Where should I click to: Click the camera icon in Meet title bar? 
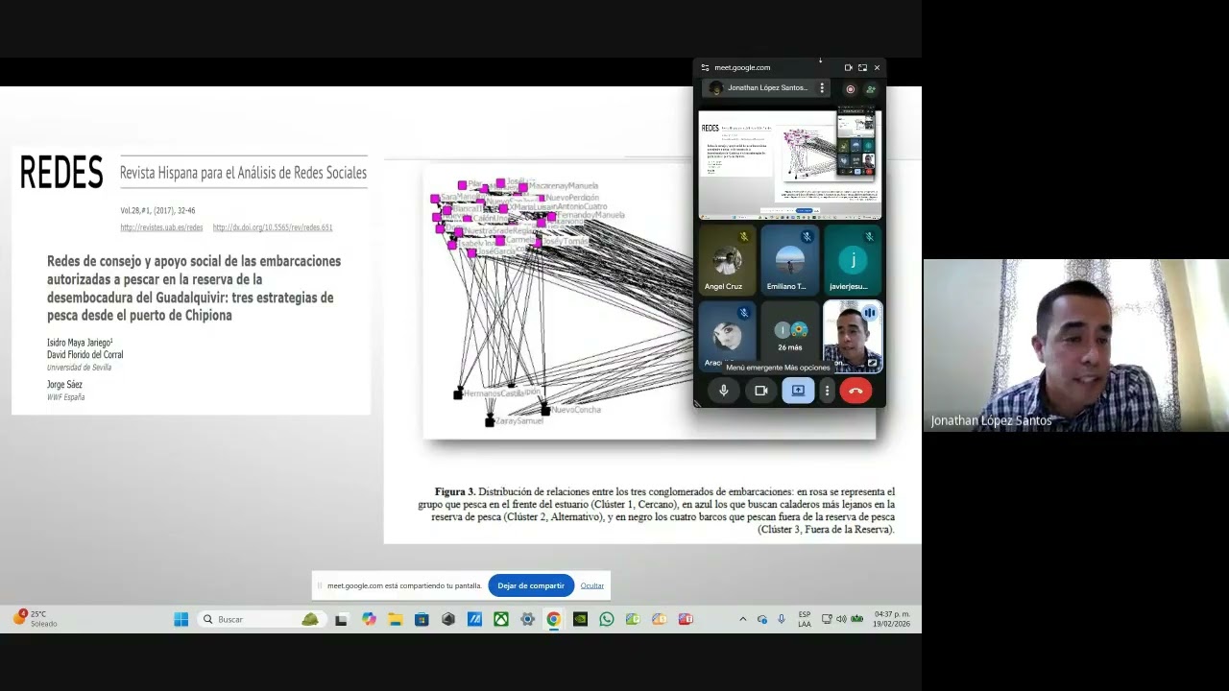(848, 67)
